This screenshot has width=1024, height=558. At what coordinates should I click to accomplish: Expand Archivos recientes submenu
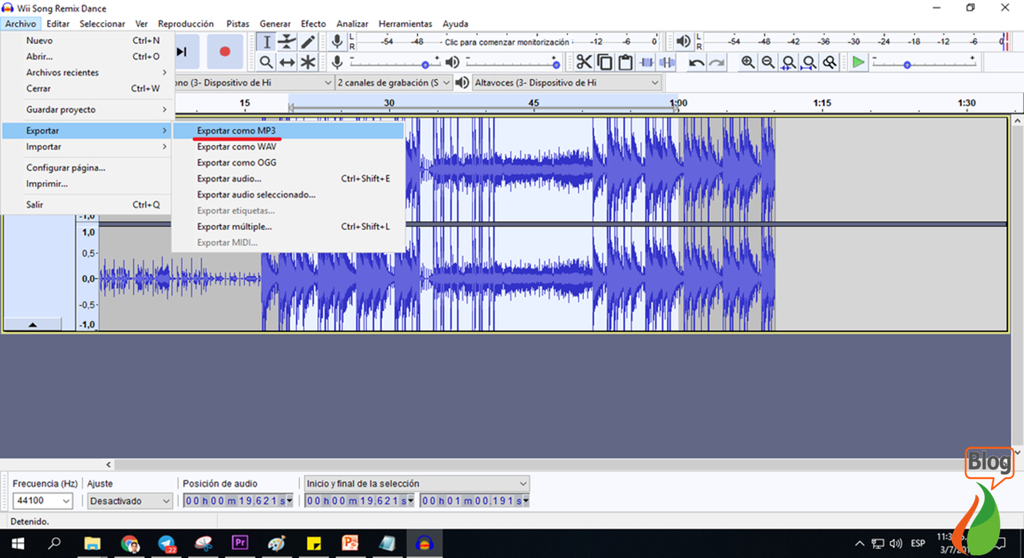(x=88, y=73)
